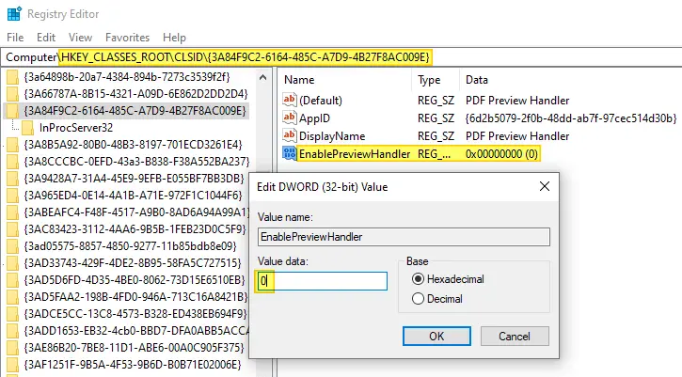Click folder icon of {3ADCE5CC-13C8-4573-B328-ED438EB694F9}
Viewport: 682px width, 377px height.
point(12,313)
